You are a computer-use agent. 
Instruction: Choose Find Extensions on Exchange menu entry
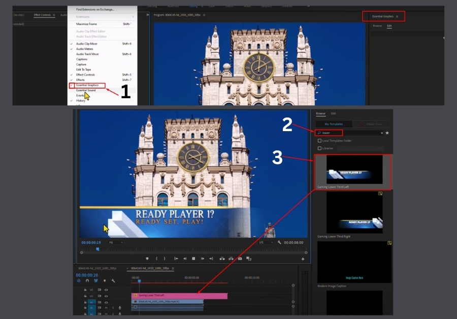95,9
